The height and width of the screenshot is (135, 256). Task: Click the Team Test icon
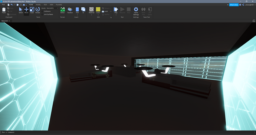click(143, 9)
